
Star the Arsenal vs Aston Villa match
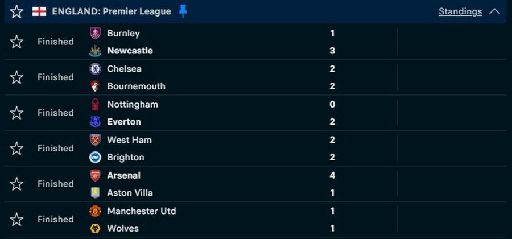tap(16, 184)
